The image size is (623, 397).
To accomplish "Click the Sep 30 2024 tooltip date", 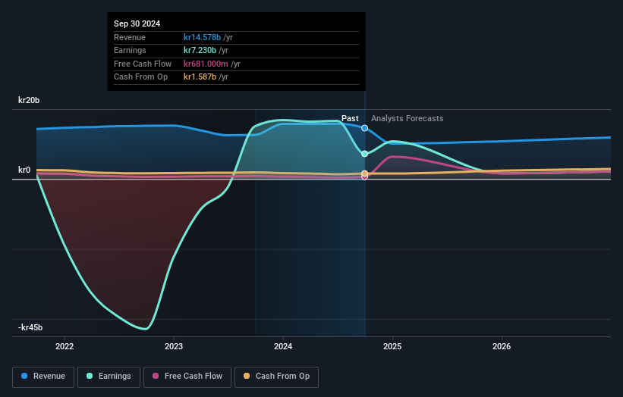I will coord(137,23).
